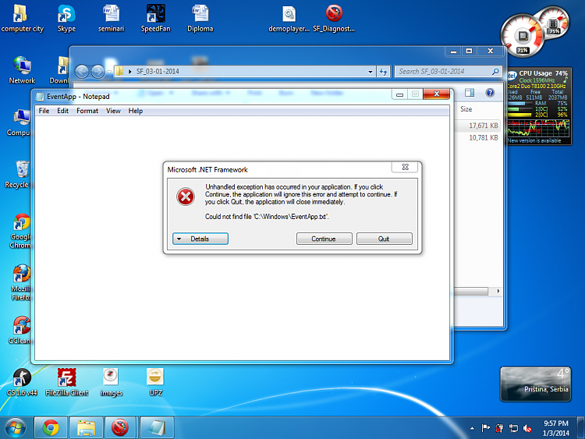This screenshot has width=585, height=439.
Task: Launch CCleaner desktop shortcut
Action: [x=20, y=331]
